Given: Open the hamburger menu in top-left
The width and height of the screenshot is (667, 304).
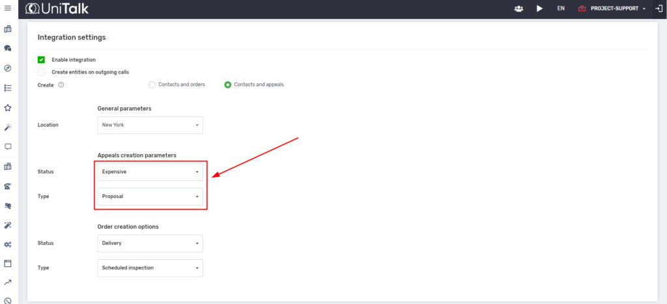Looking at the screenshot, I should (x=8, y=8).
